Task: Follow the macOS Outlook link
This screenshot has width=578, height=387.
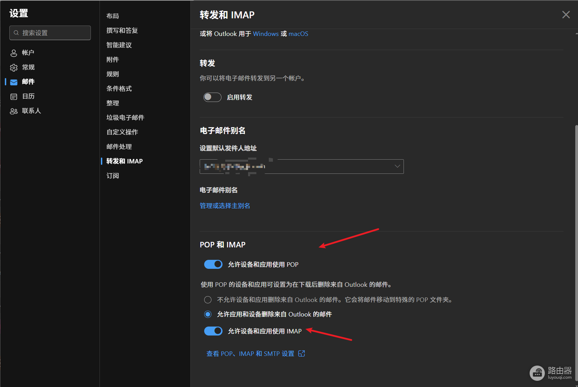Action: click(x=299, y=34)
